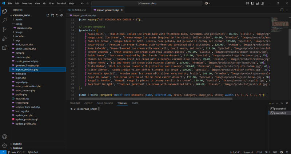This screenshot has height=154, width=291.
Task: Click the New File icon in Explorer
Action: (x=48, y=15)
